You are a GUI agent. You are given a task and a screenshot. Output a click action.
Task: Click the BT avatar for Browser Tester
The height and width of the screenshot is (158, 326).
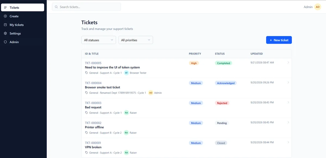(126, 73)
